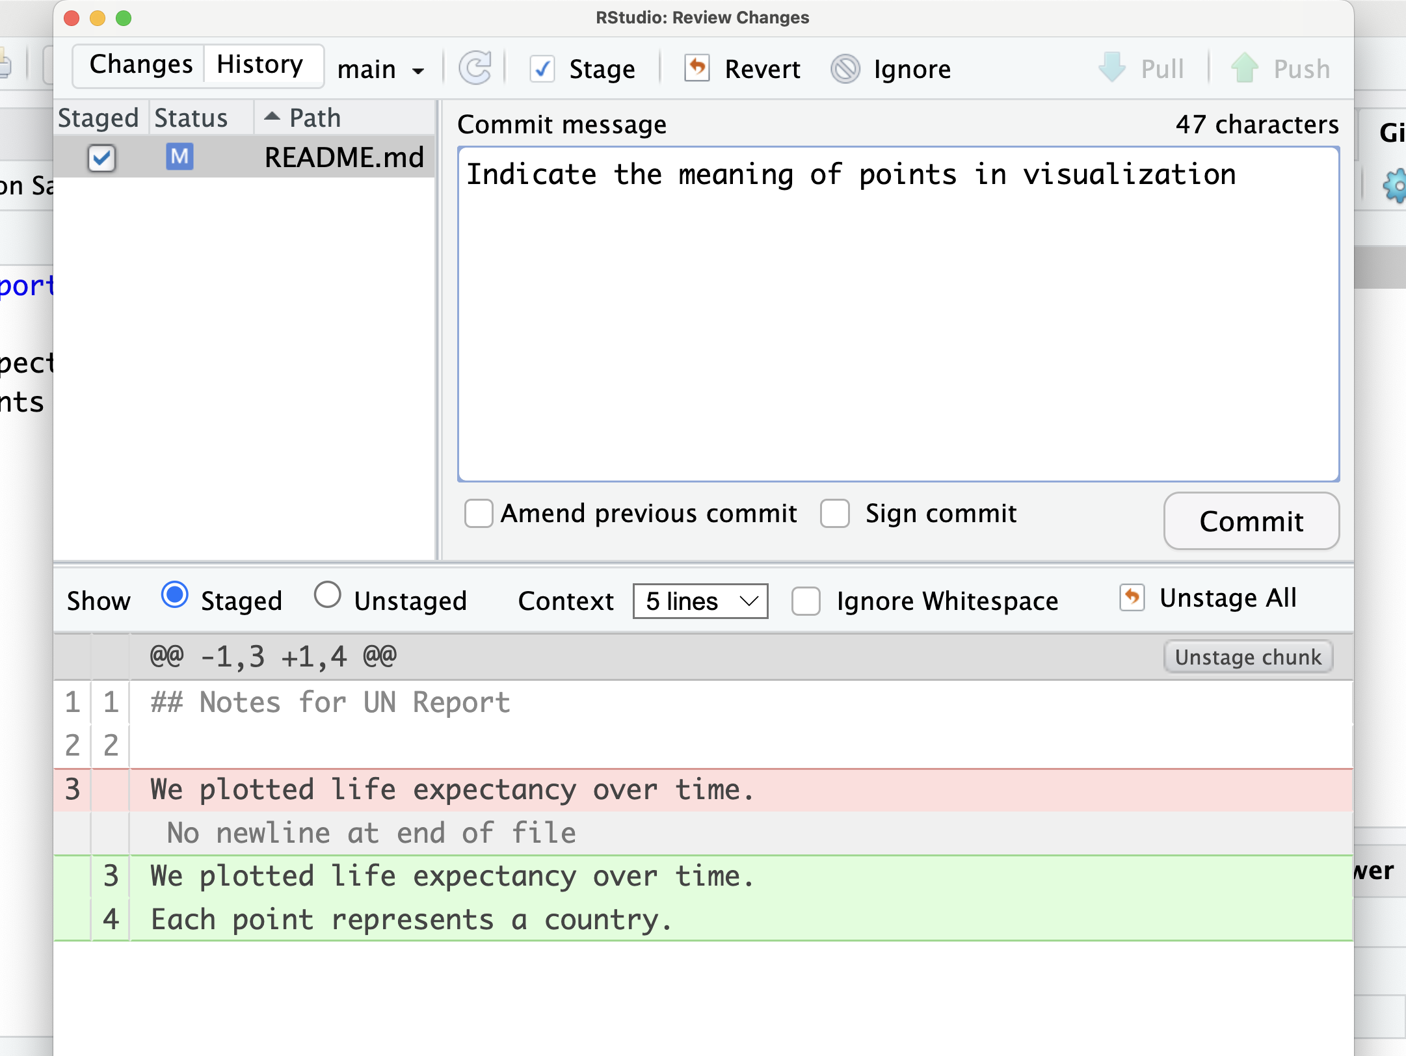
Task: Click the Modified status M icon
Action: point(179,157)
